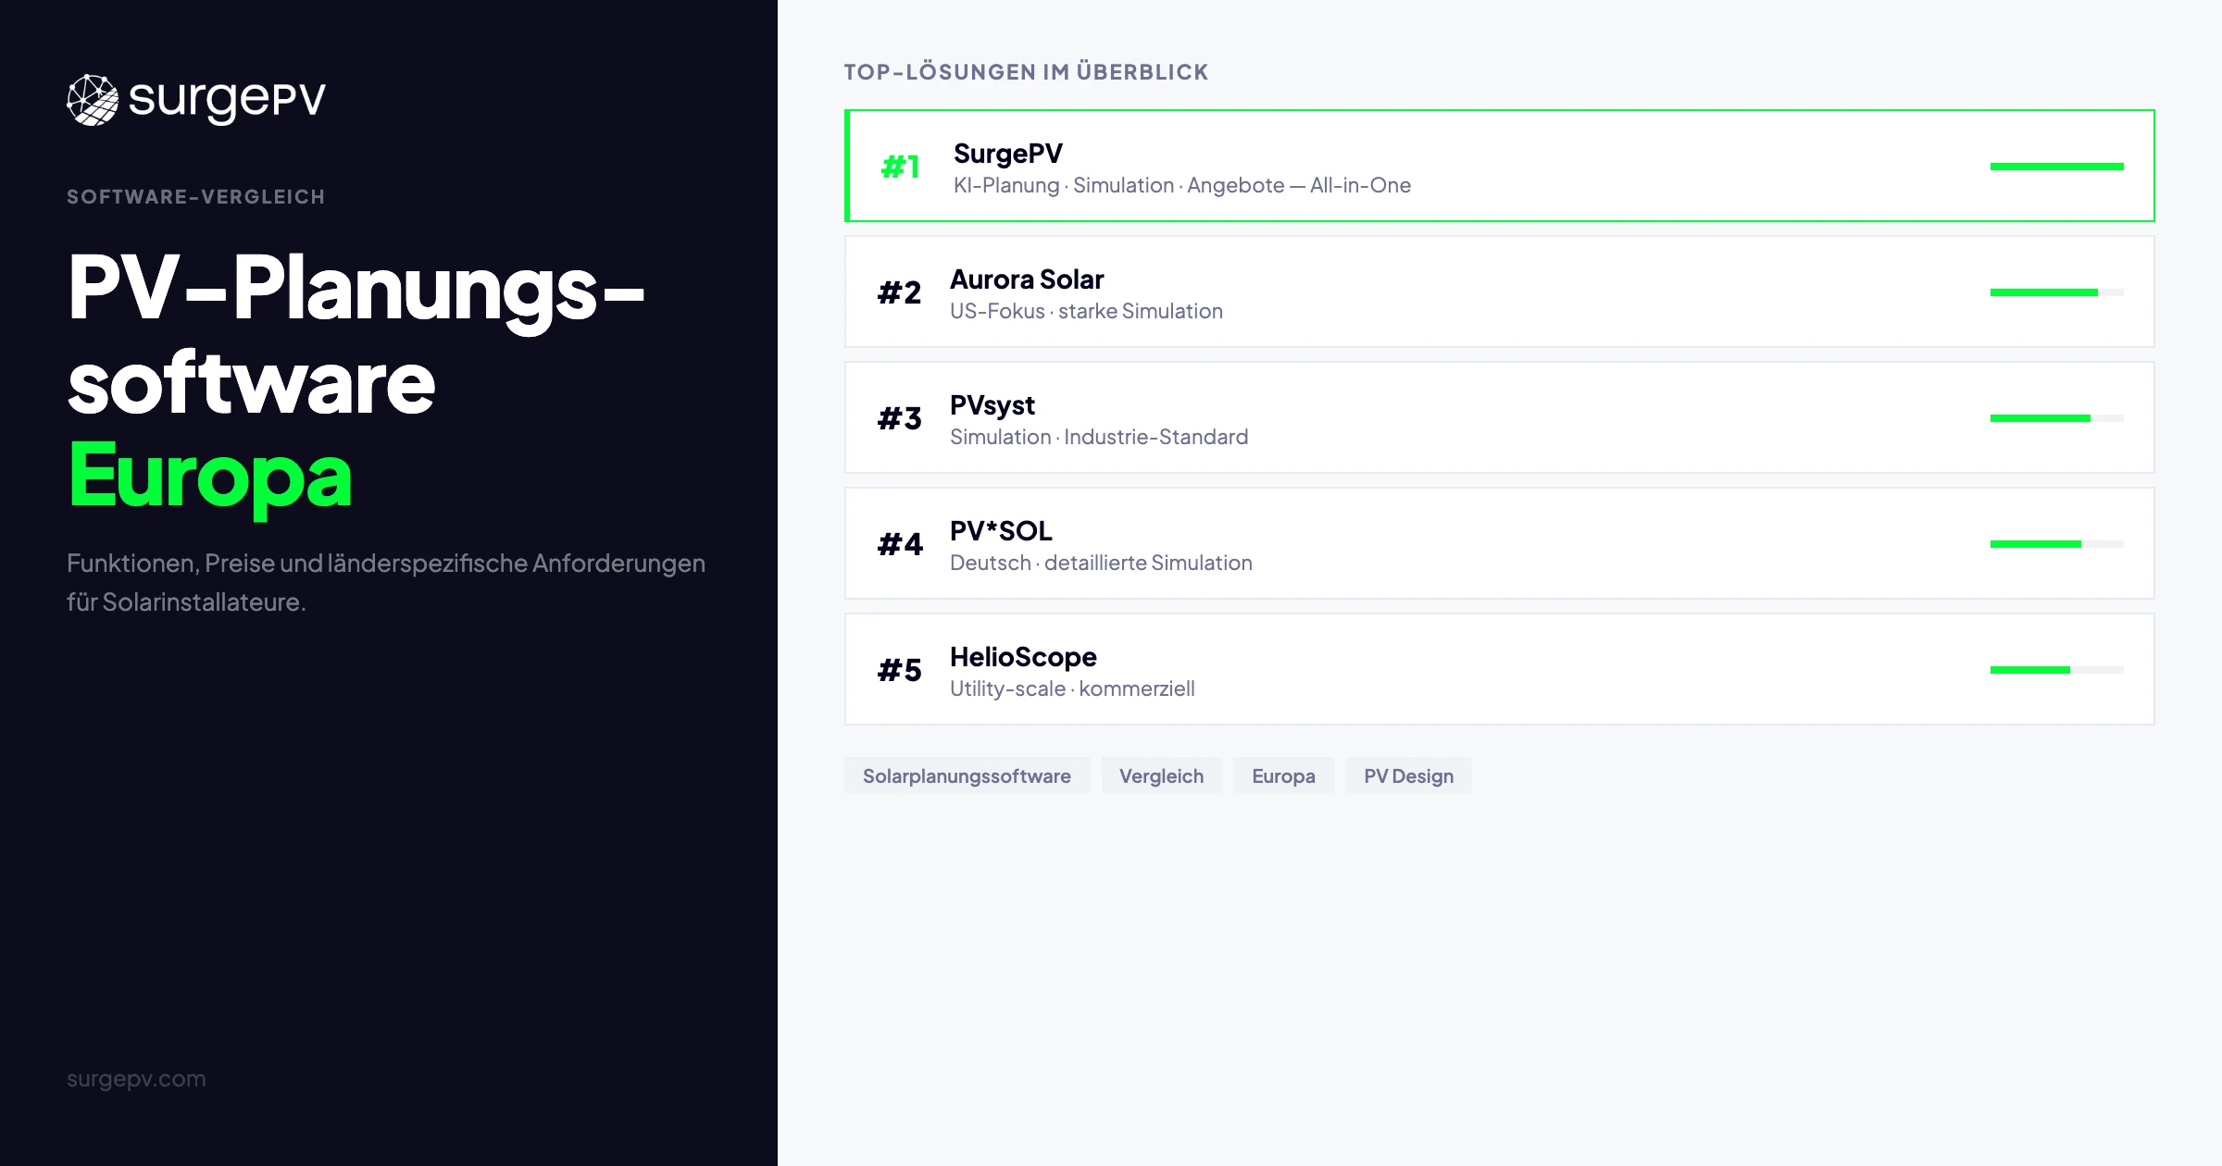Click the HelioScope rating bar

click(x=2056, y=670)
